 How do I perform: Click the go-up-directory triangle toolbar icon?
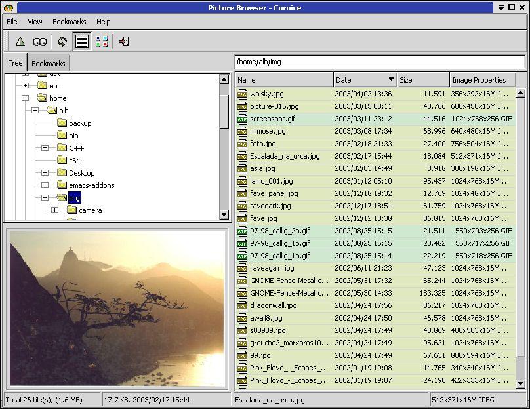pyautogui.click(x=20, y=41)
